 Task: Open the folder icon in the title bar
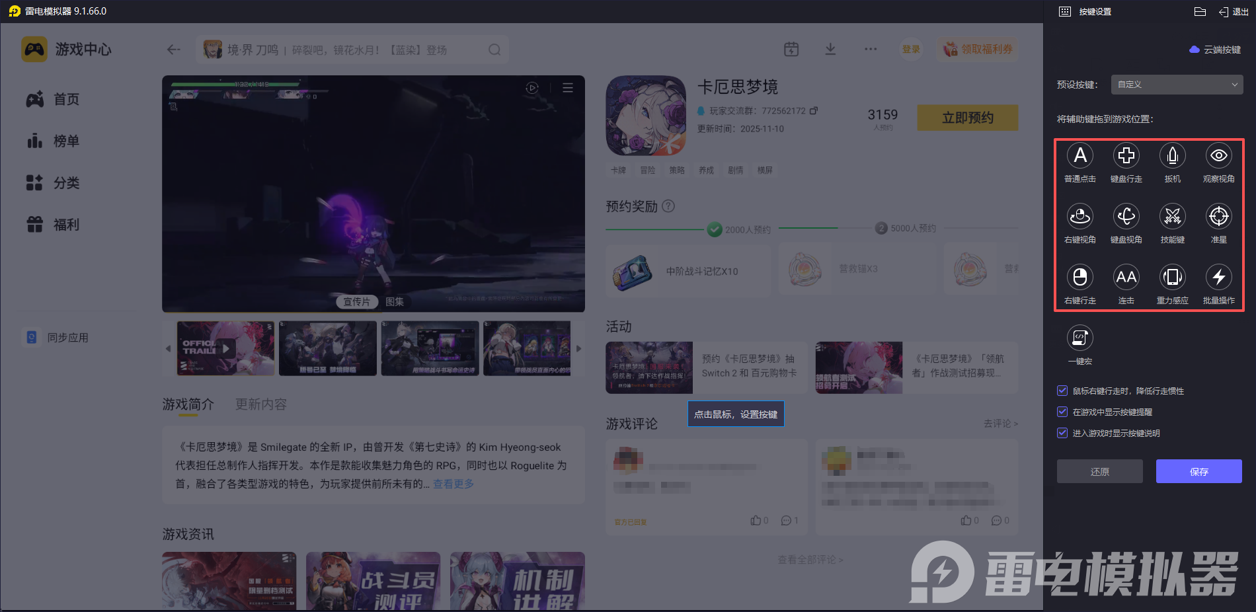coord(1200,11)
